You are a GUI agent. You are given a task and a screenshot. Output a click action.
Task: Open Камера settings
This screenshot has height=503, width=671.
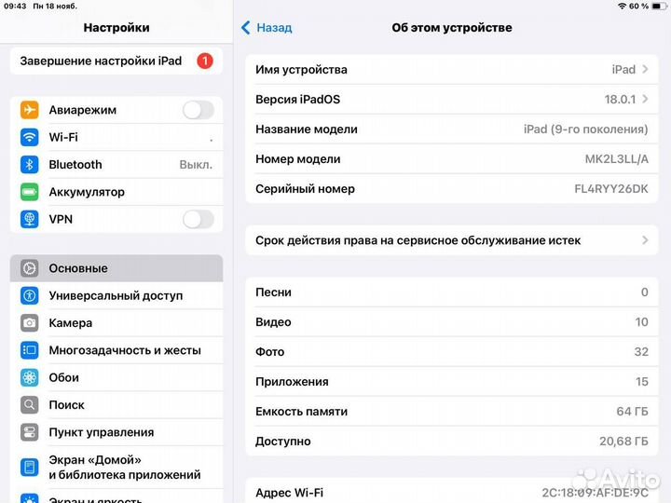tap(116, 323)
